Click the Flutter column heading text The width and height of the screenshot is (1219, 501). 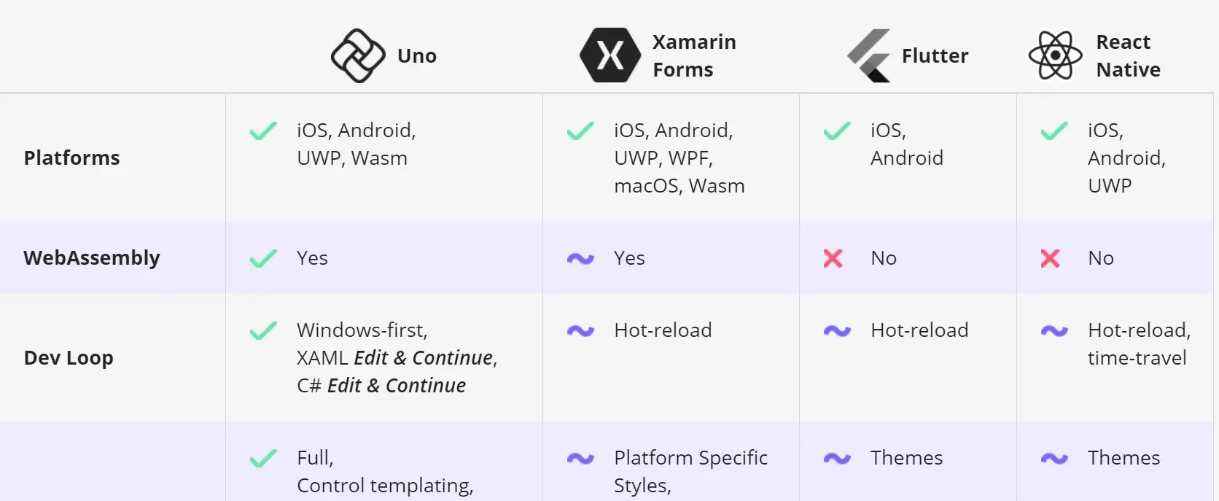click(x=935, y=56)
